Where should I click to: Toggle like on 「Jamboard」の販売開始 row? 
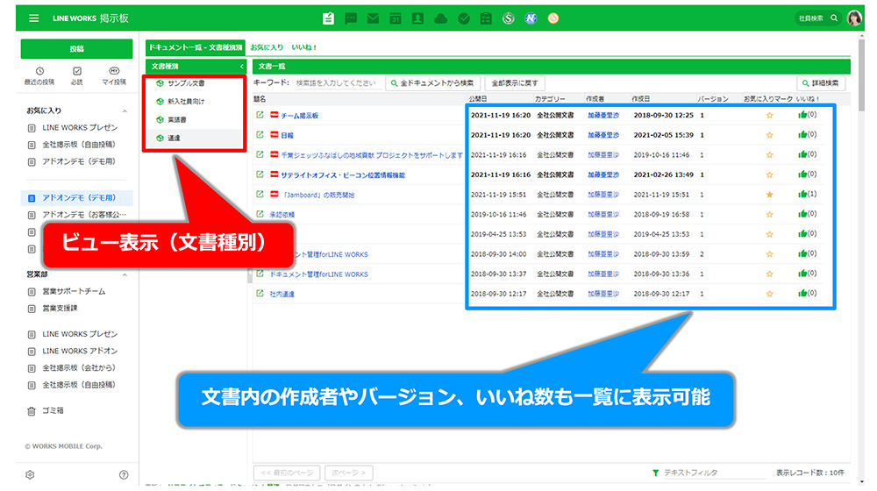click(802, 194)
